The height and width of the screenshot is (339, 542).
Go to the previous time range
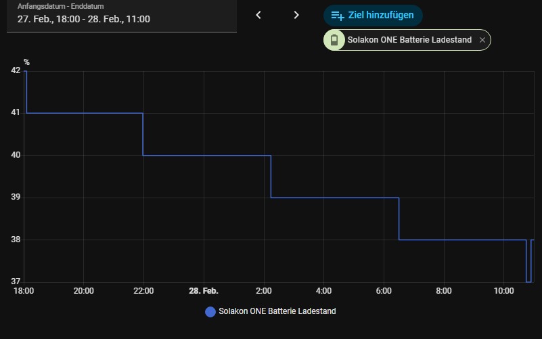pyautogui.click(x=258, y=15)
